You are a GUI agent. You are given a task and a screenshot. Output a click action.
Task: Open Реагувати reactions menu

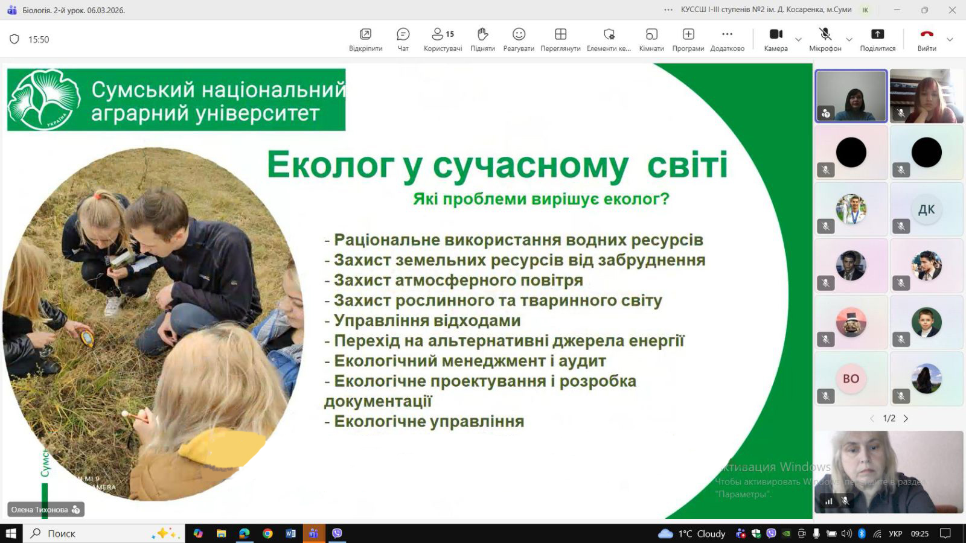(x=519, y=39)
